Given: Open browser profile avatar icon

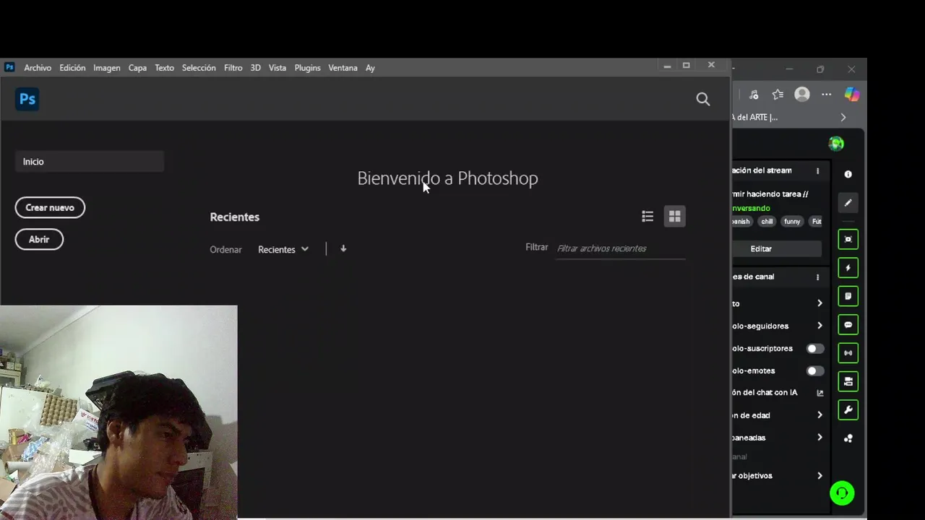Looking at the screenshot, I should click(802, 95).
